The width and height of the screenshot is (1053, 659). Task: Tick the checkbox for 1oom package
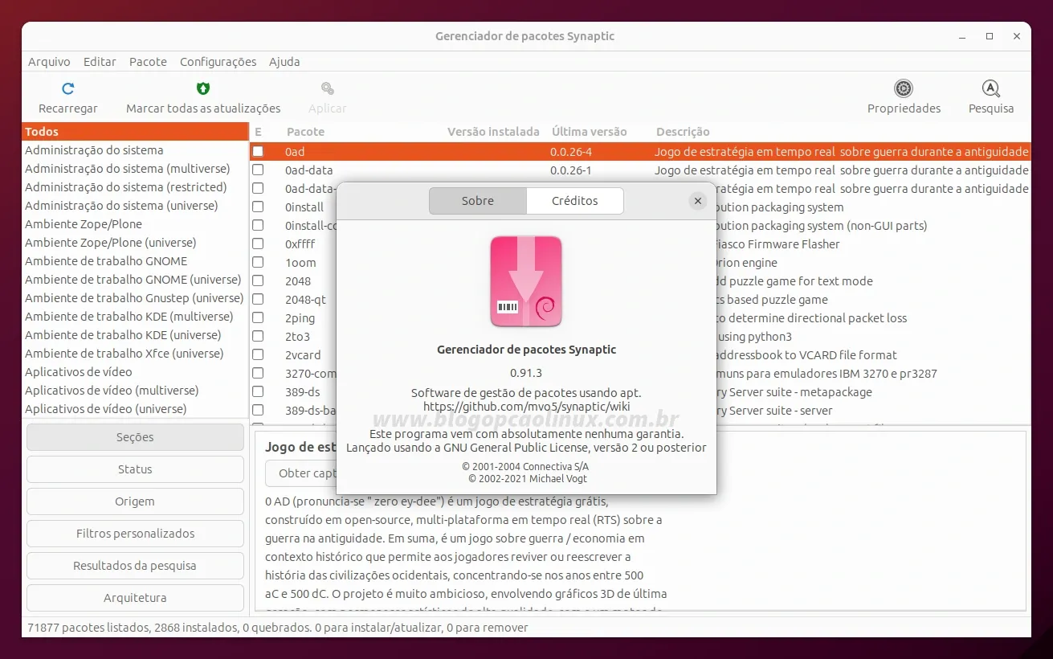point(258,262)
